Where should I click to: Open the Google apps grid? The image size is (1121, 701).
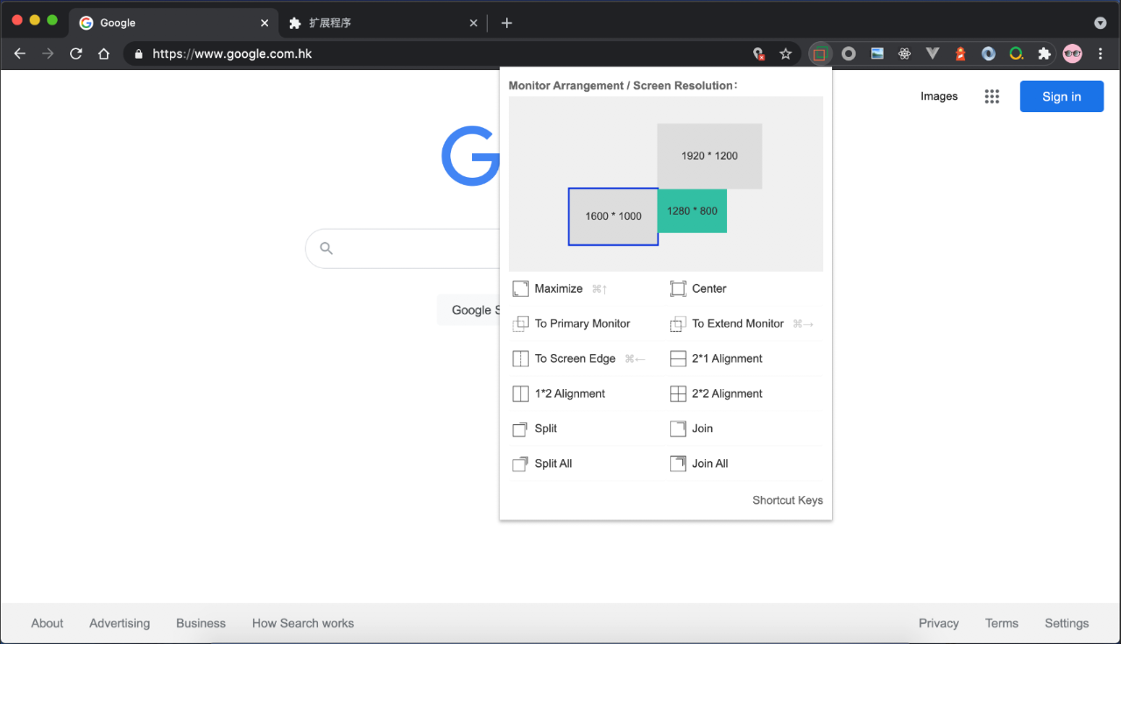click(991, 96)
